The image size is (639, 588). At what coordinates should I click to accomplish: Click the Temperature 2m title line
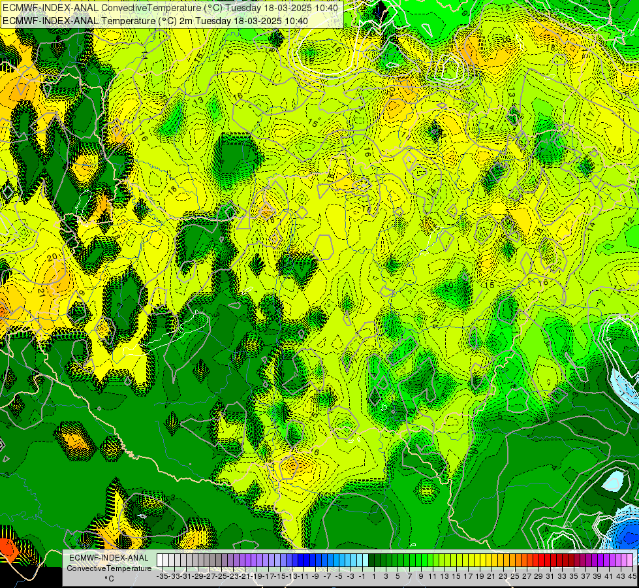pyautogui.click(x=155, y=21)
